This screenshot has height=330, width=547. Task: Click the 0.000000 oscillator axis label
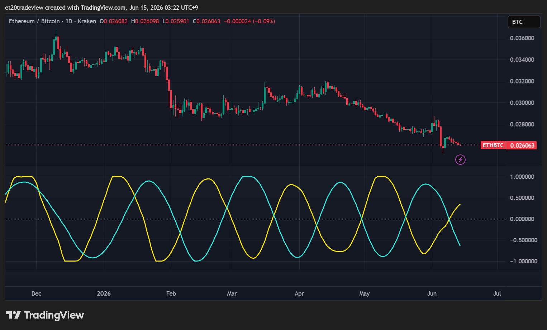[522, 219]
